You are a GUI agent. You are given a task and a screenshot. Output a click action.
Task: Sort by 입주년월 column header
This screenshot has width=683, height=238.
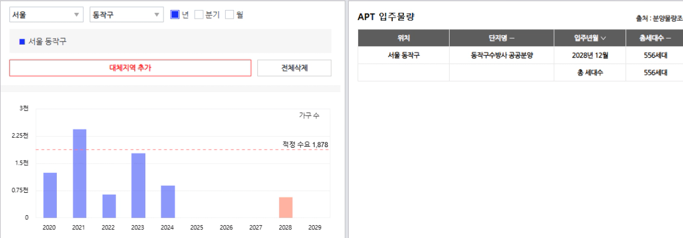[x=590, y=38]
